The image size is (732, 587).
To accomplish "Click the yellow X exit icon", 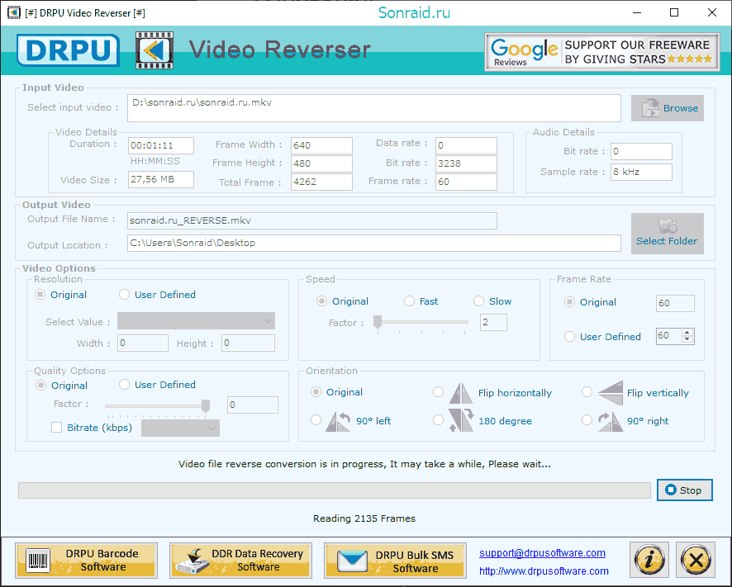I will pyautogui.click(x=695, y=559).
